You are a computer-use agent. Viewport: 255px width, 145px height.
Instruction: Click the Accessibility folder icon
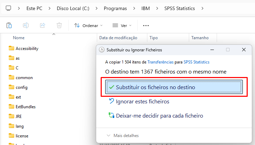tap(11, 49)
